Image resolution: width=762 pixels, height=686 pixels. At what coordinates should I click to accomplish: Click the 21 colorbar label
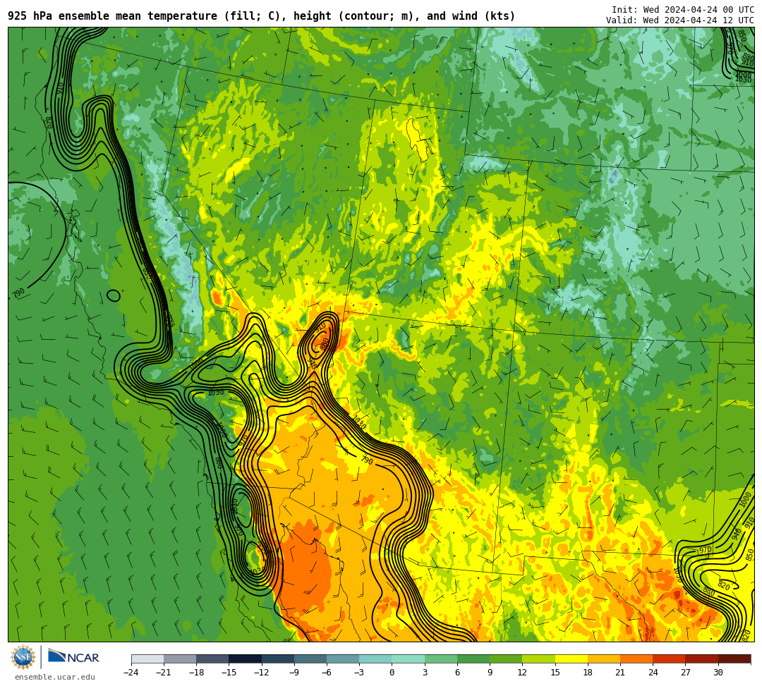click(620, 673)
